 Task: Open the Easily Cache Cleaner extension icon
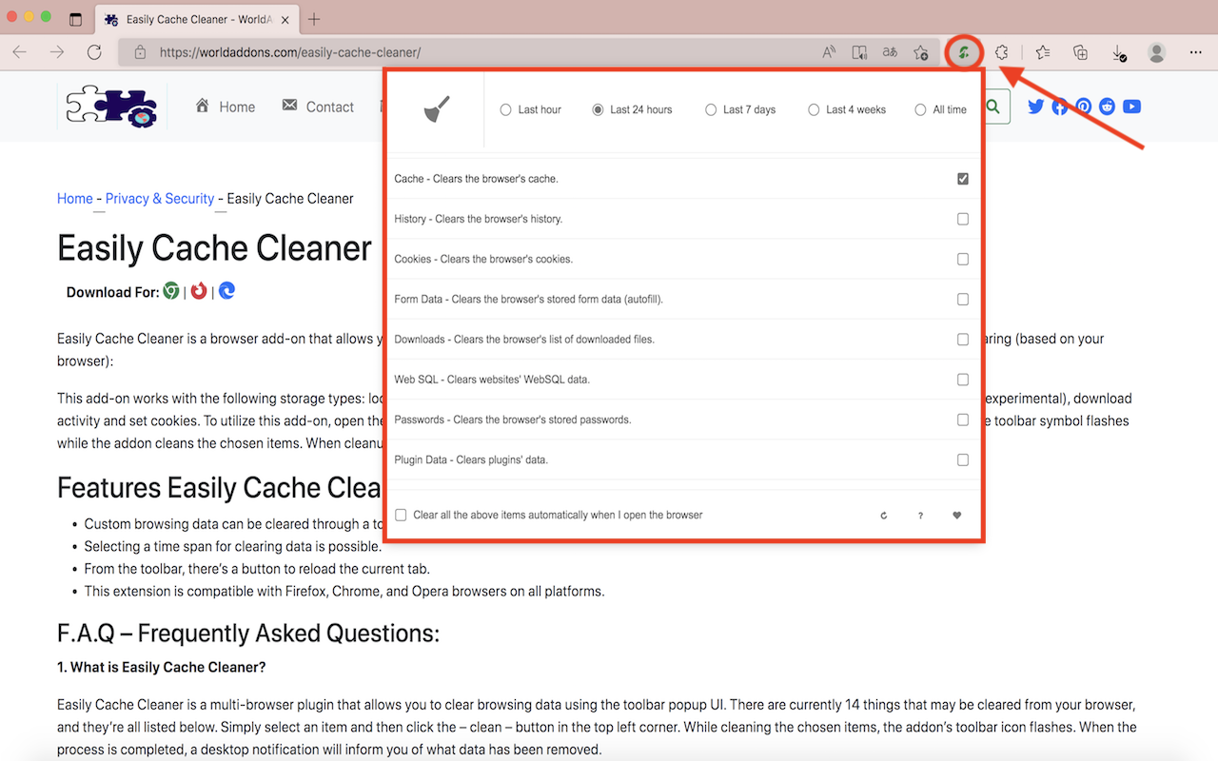(964, 52)
